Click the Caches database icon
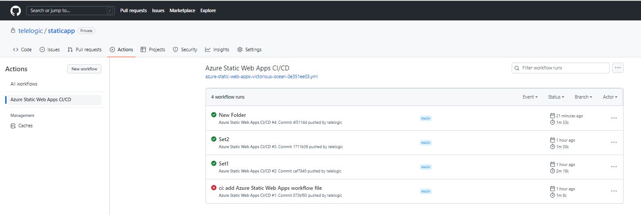 point(13,126)
